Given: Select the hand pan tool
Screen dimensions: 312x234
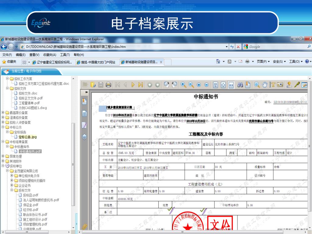Looking at the screenshot, I should (264, 85).
